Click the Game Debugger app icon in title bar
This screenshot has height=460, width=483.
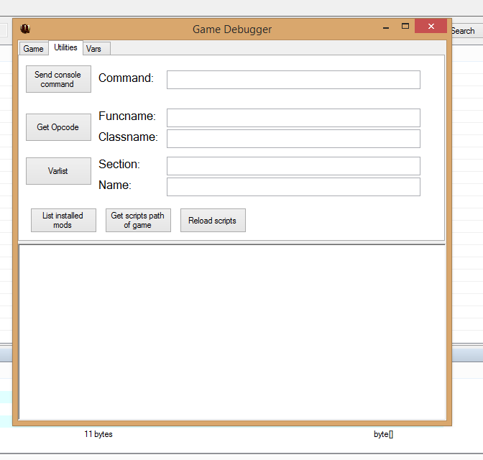(25, 29)
